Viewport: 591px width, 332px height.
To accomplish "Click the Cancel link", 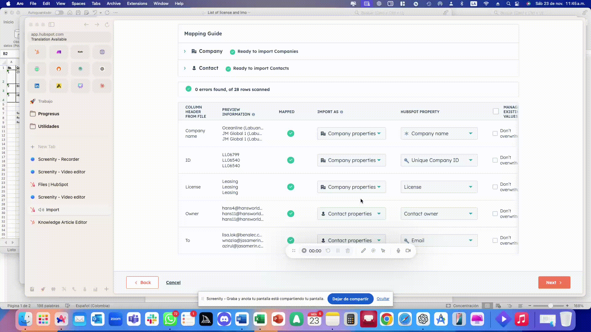I will (173, 283).
